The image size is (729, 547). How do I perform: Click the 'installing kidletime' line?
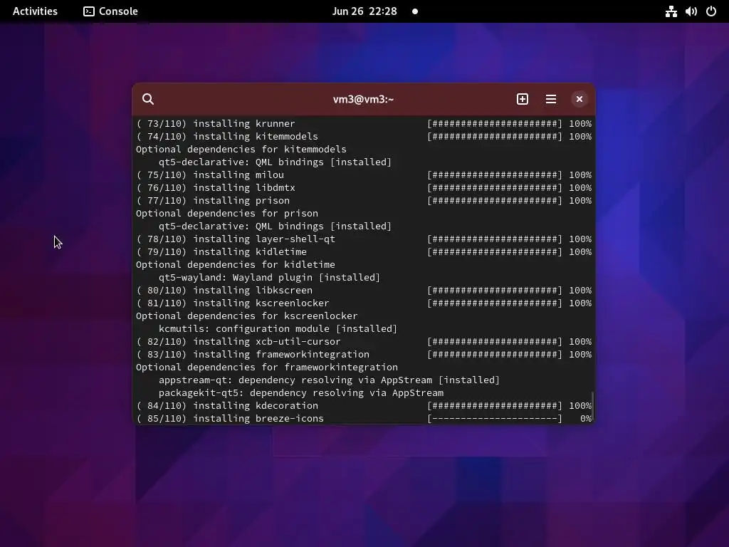click(364, 251)
